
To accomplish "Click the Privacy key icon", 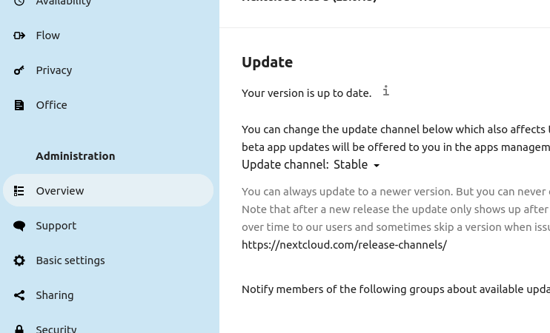I will tap(19, 70).
